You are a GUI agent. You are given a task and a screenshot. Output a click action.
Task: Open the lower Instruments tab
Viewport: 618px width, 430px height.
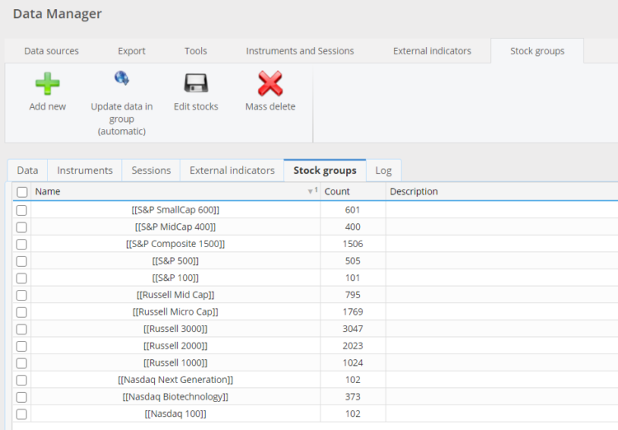pyautogui.click(x=85, y=171)
